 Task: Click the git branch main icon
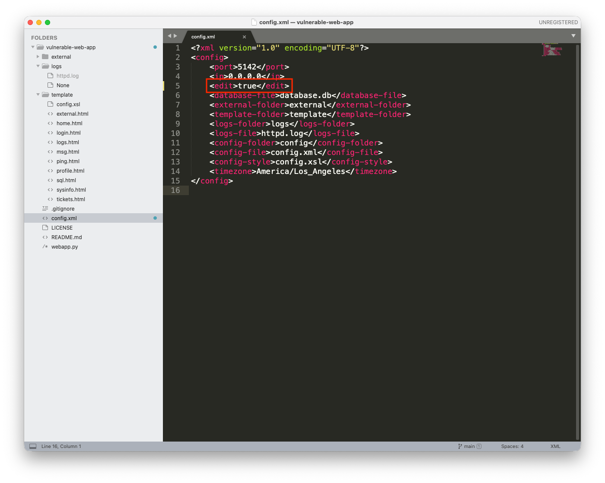(x=460, y=446)
